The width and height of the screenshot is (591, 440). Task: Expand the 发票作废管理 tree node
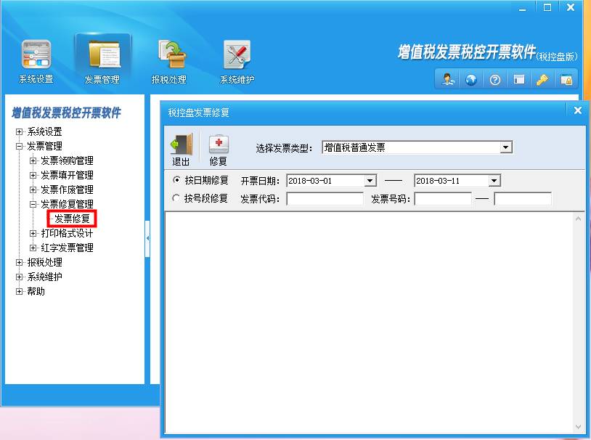[x=33, y=190]
